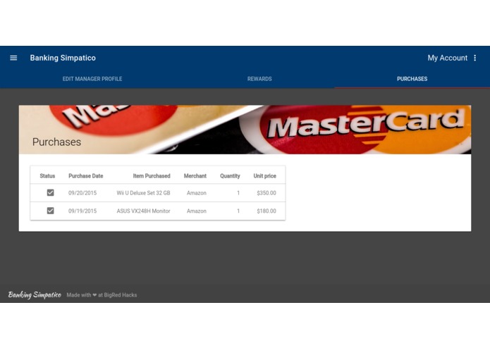
Task: Click the Wii U Deluxe Set 32 GB item
Action: [x=143, y=193]
